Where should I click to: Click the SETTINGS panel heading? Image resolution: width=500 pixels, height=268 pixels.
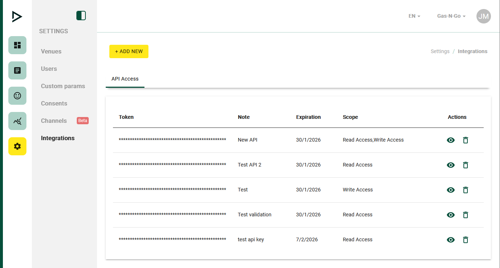coord(54,31)
